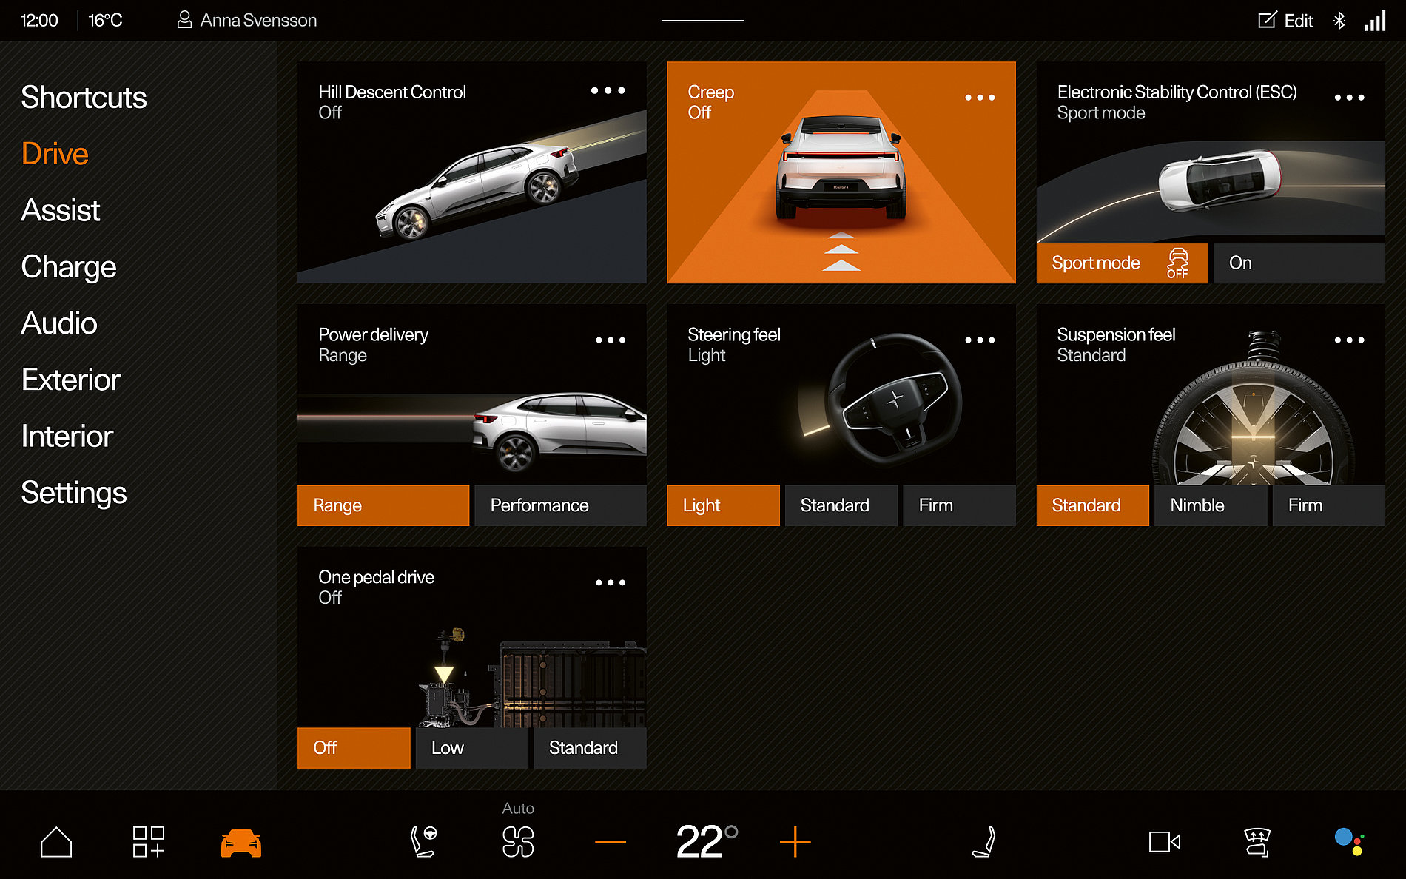This screenshot has height=879, width=1406.
Task: Set One pedal drive to Low
Action: 471,748
